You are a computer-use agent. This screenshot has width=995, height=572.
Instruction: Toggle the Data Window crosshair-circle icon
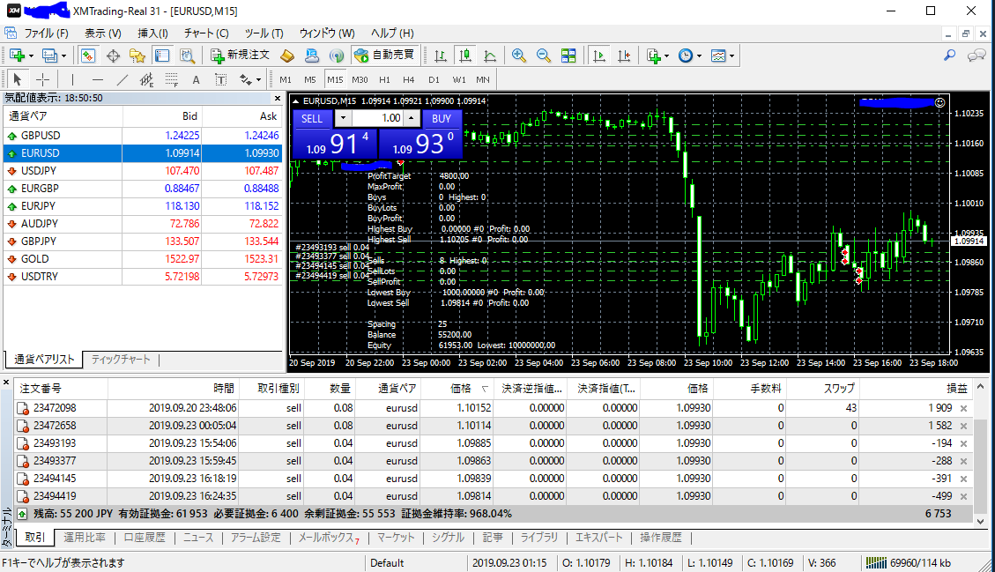pos(113,56)
